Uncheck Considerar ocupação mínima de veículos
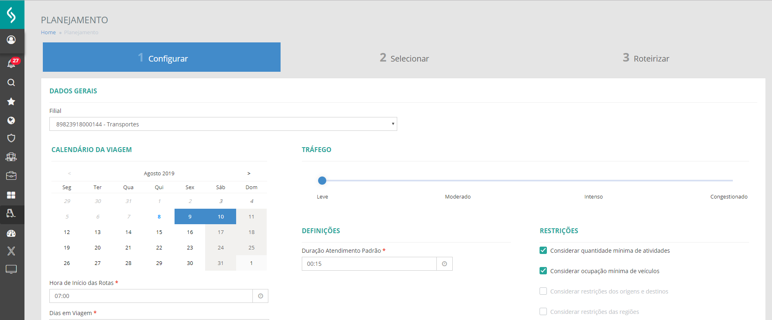This screenshot has height=320, width=772. coord(543,271)
